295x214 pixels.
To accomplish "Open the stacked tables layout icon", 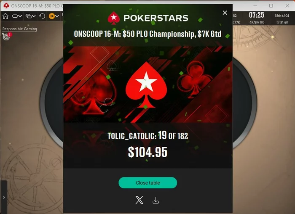I will 29,16.
